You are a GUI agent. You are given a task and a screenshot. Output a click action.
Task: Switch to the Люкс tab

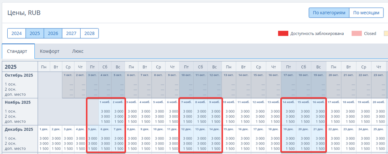point(78,51)
